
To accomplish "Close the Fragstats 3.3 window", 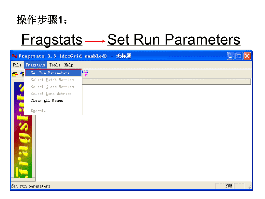I will coord(247,56).
